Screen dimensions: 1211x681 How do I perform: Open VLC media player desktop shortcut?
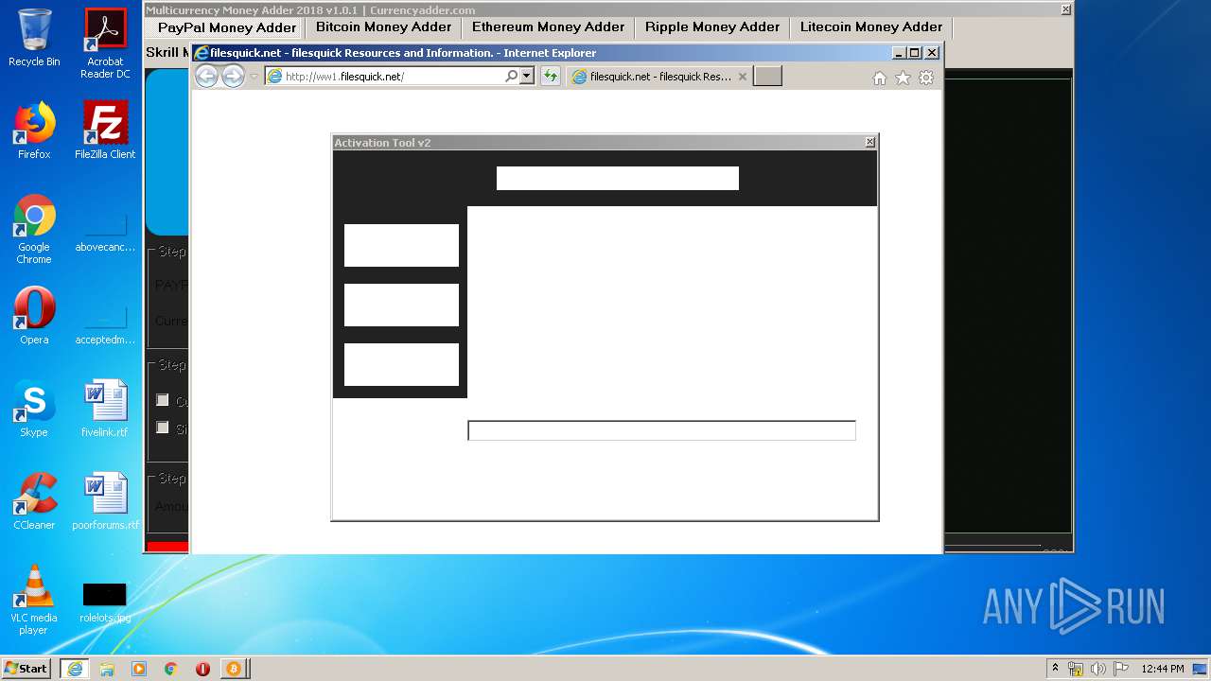34,600
